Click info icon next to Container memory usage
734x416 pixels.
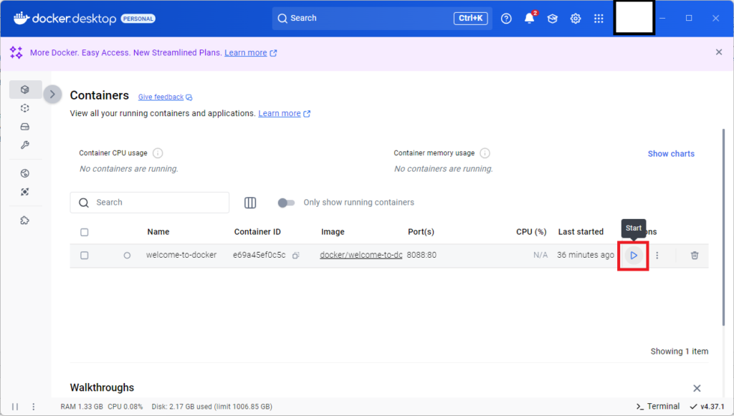coord(485,153)
